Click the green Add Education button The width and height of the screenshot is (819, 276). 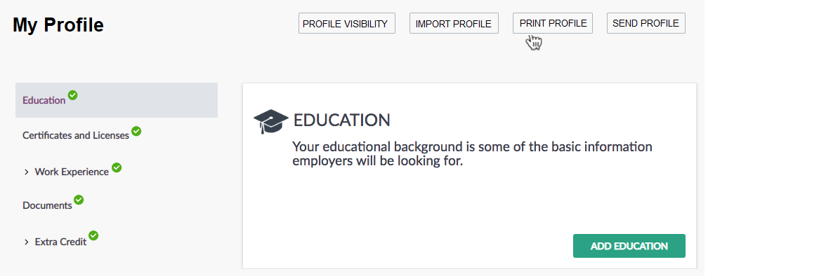(x=629, y=246)
